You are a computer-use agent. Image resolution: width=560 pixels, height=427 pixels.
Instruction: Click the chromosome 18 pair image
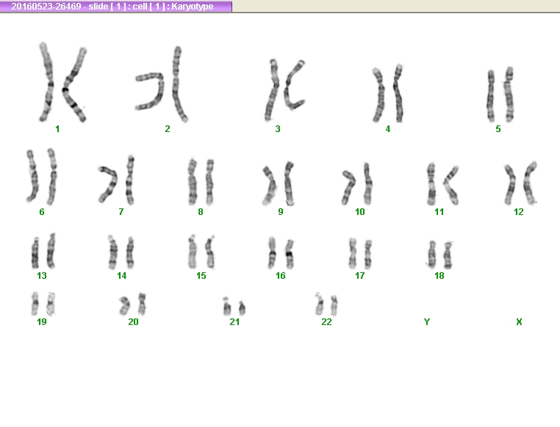[439, 255]
